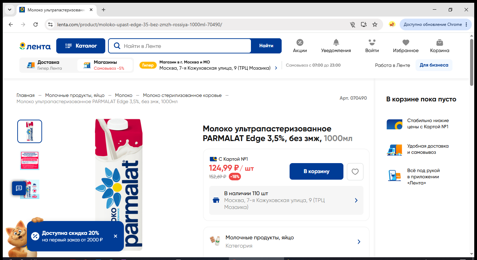Screen dimensions: 477x260
Task: Add milk with В корзину button
Action: click(317, 171)
